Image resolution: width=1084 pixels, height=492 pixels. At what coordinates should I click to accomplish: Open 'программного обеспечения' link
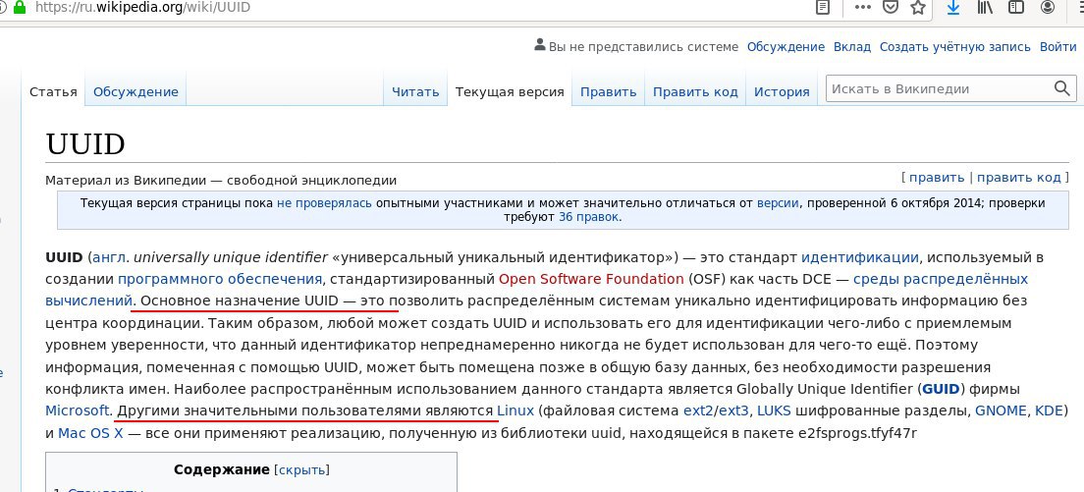[220, 279]
